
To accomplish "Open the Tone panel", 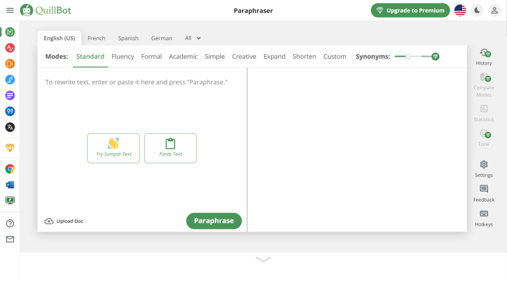I will click(x=484, y=138).
